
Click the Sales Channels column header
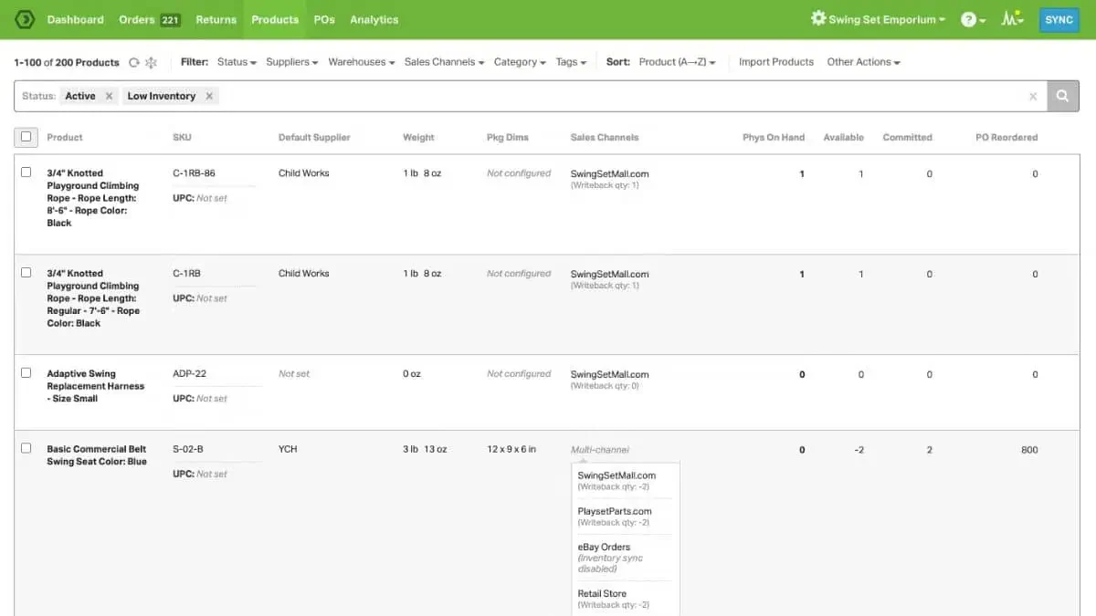tap(605, 137)
